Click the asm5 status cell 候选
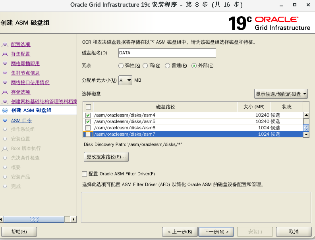The height and width of the screenshot is (240, 315). click(286, 122)
